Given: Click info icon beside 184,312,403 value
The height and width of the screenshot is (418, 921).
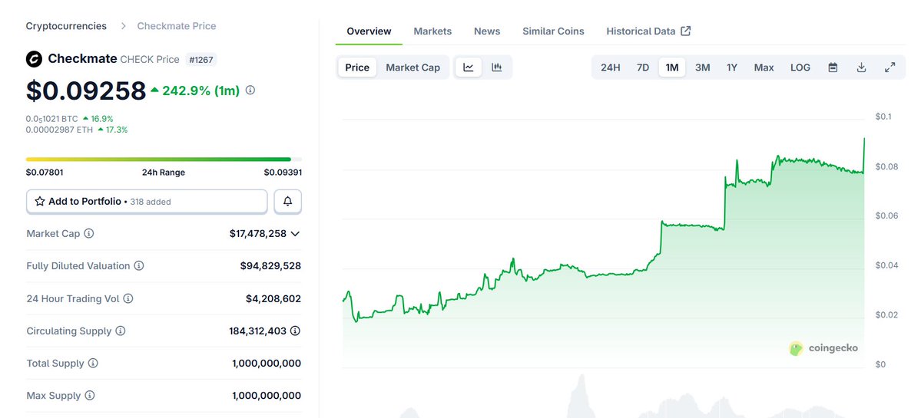Looking at the screenshot, I should click(296, 331).
